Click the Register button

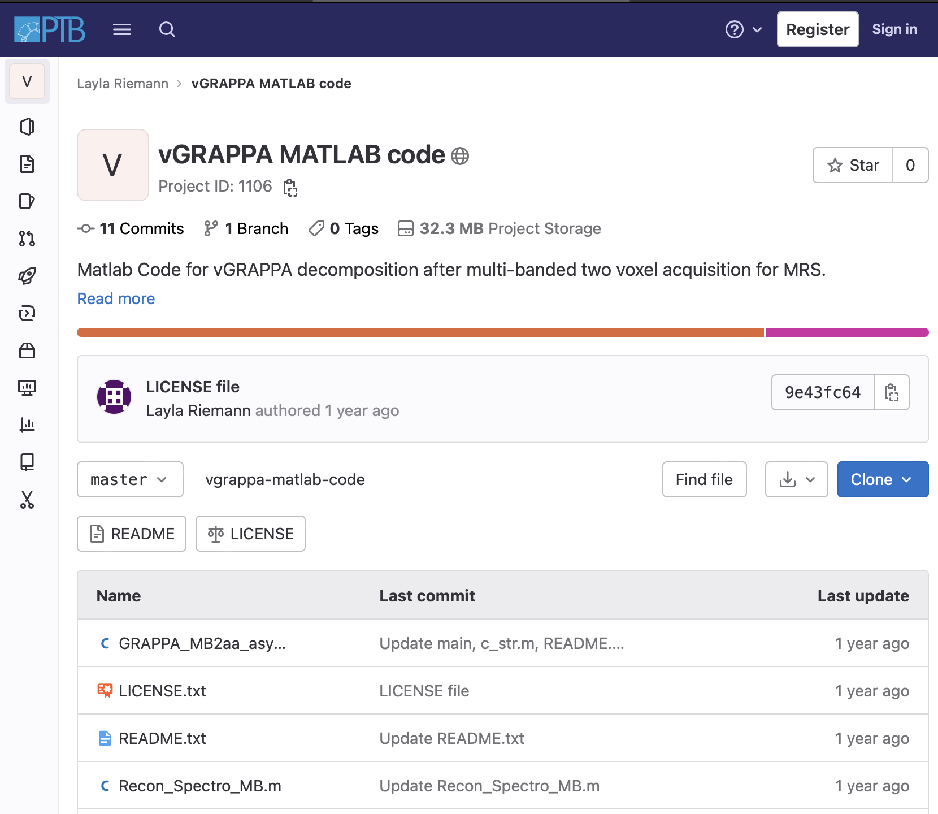pyautogui.click(x=817, y=29)
